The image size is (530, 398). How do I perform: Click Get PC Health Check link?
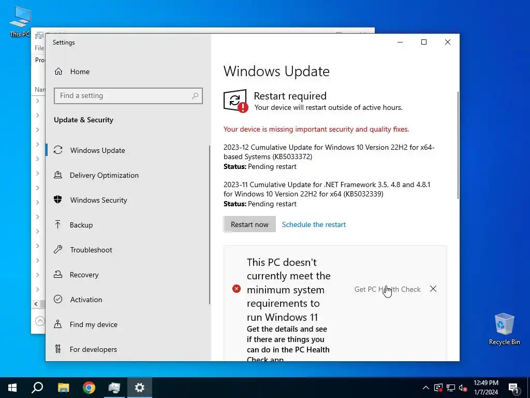click(387, 289)
